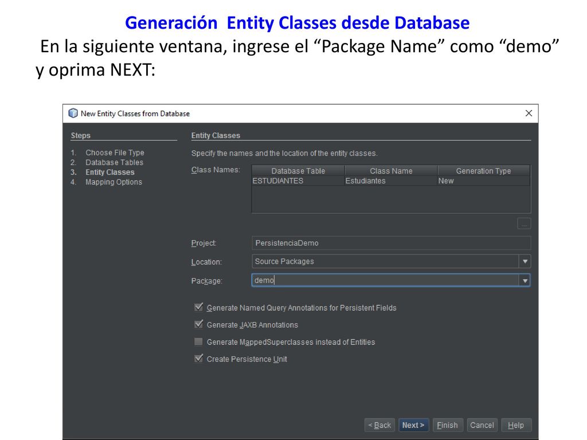Screen dimensions: 587x440
Task: Click the Entity Classes panel heading
Action: [x=216, y=135]
